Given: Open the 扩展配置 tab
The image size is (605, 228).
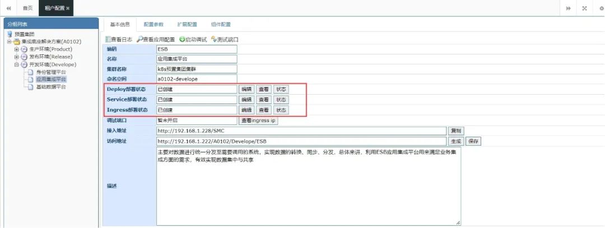Looking at the screenshot, I should [187, 24].
